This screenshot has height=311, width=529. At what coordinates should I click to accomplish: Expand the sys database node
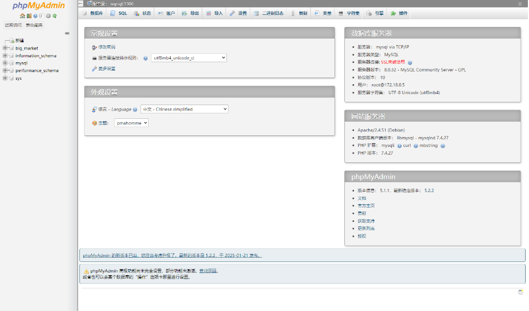5,78
